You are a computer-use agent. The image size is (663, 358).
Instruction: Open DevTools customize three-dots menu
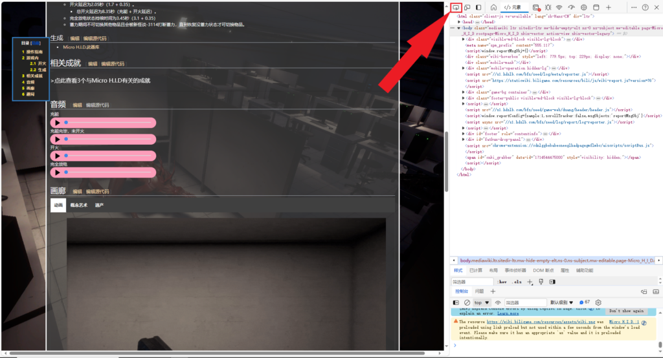(634, 7)
